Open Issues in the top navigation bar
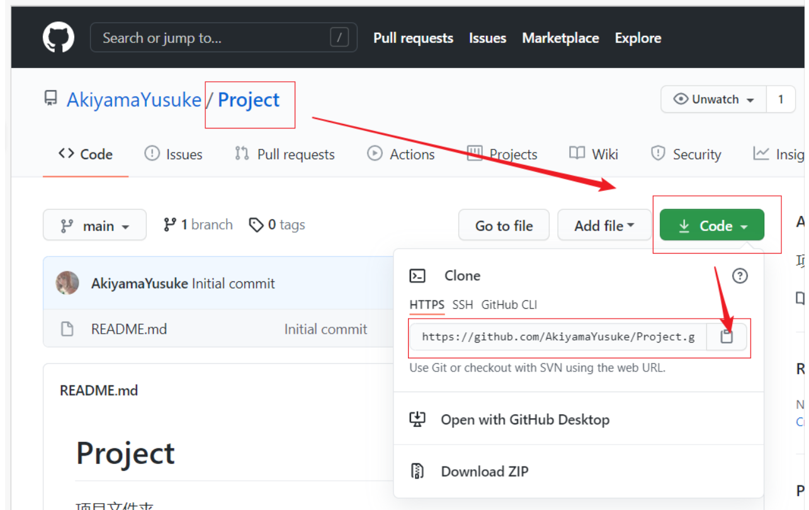809x510 pixels. pyautogui.click(x=487, y=38)
